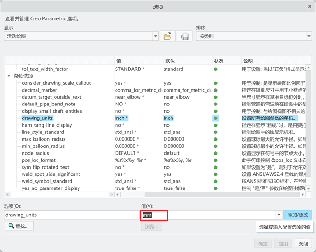
Task: Click the 浏览... button
Action: 151,226
